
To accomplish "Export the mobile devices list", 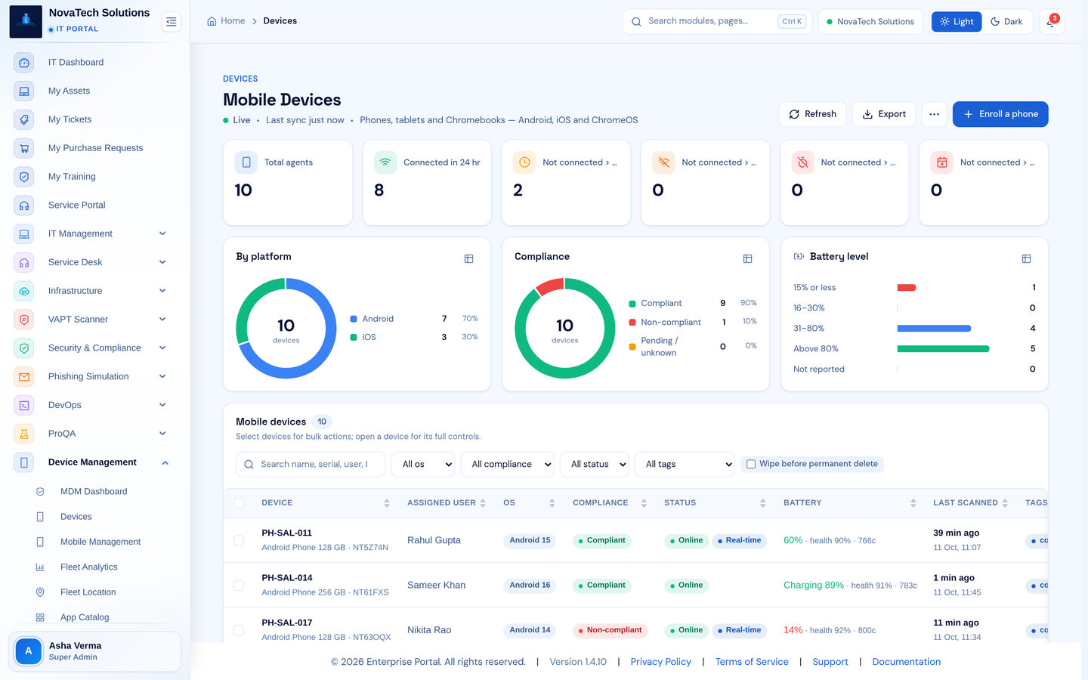I will click(x=884, y=114).
